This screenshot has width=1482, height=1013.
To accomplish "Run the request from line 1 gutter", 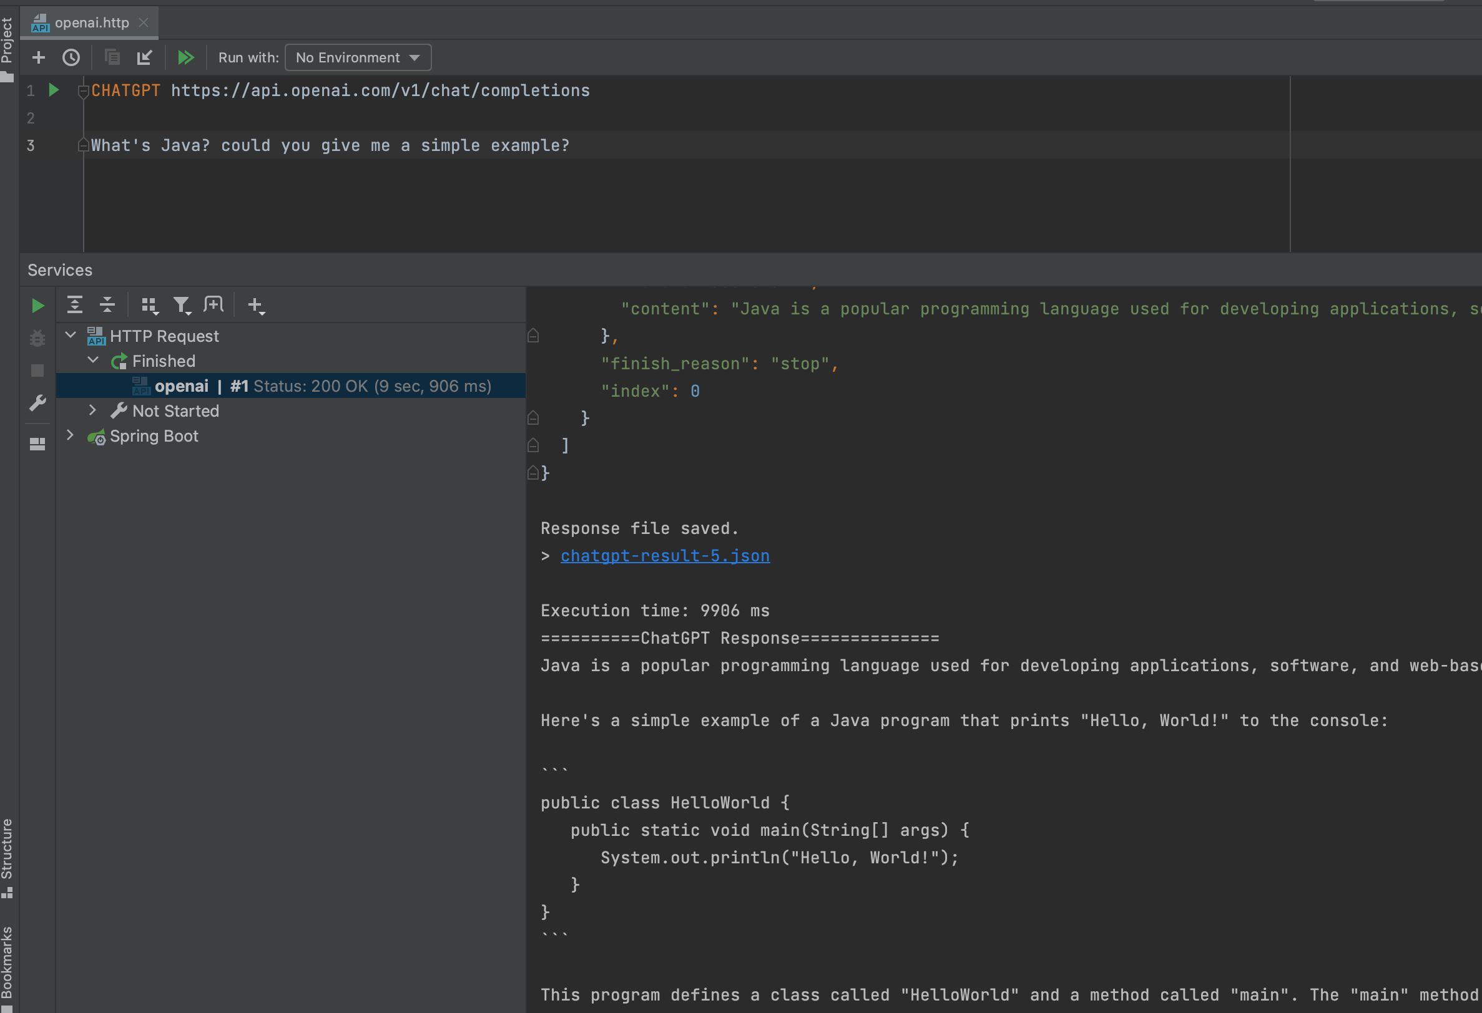I will (54, 90).
